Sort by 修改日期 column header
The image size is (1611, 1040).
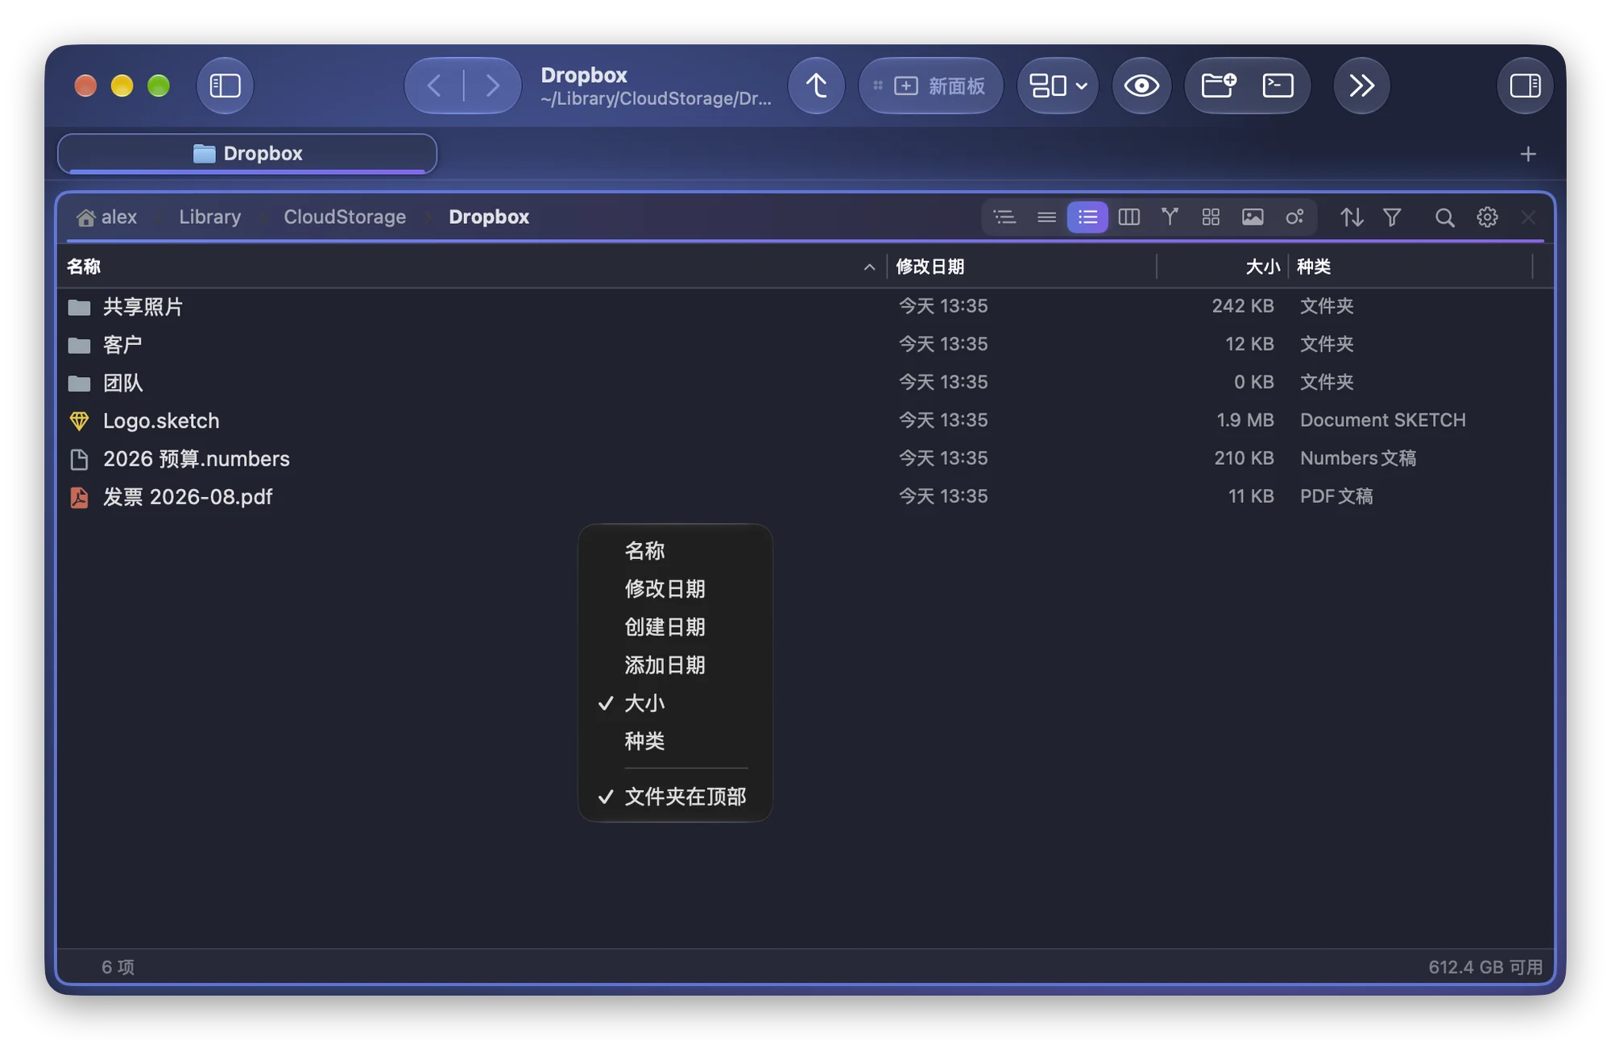pos(1021,267)
